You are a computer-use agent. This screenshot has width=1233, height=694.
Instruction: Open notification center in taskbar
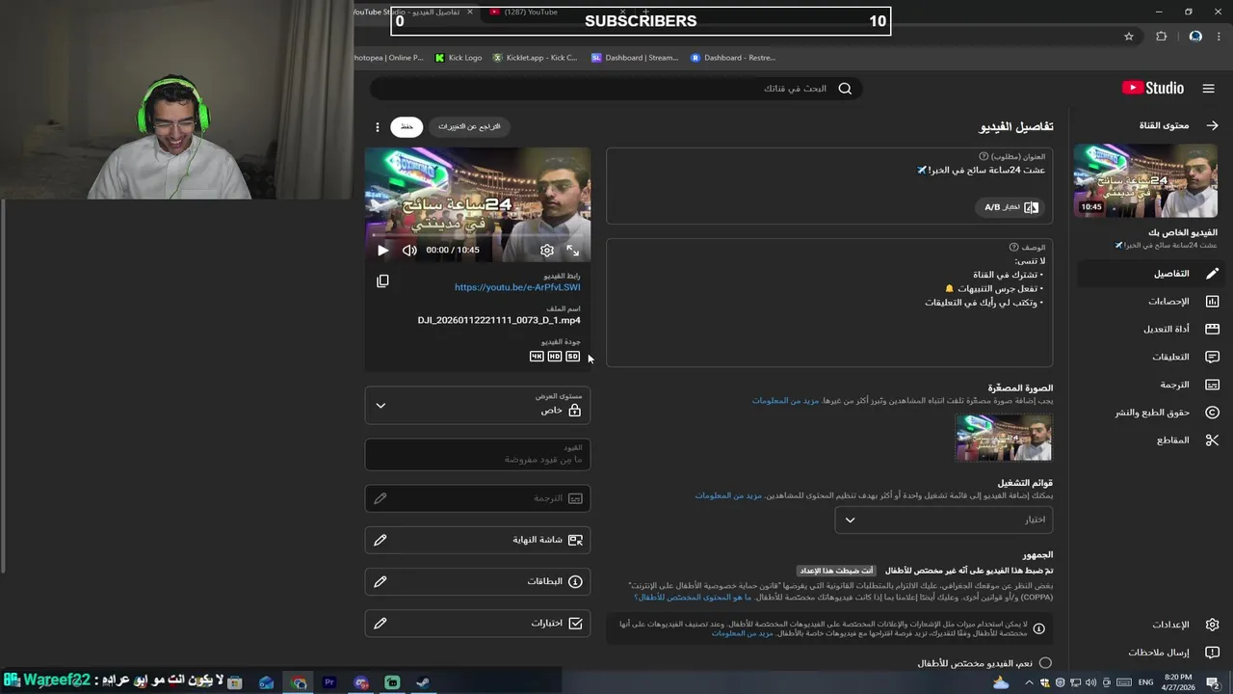1215,682
